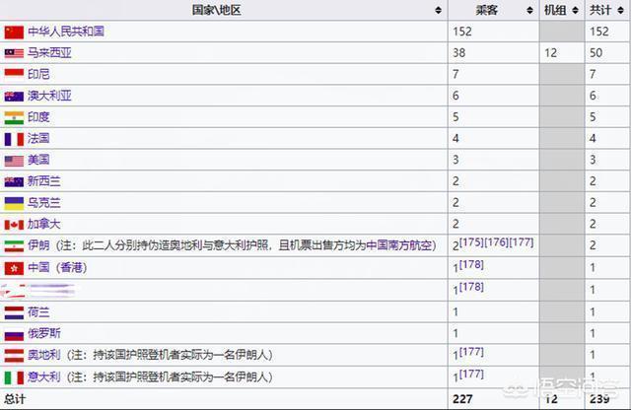The image size is (631, 410).
Task: Select passenger count 6 for Australia
Action: [x=456, y=96]
